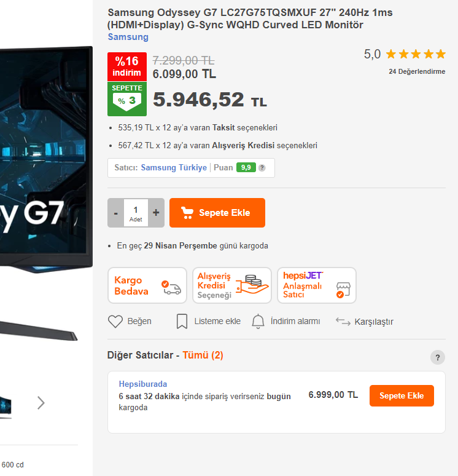Decrease quantity with minus button

(115, 213)
